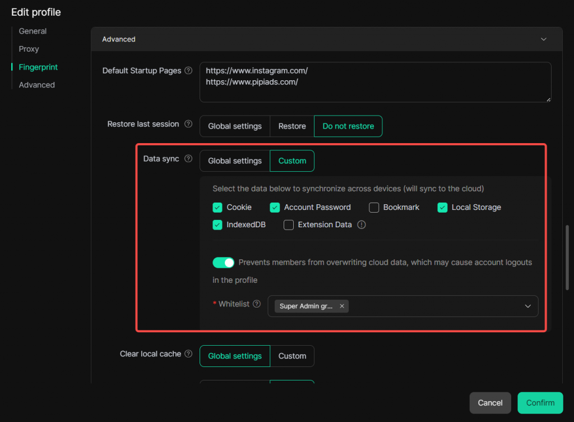Enable the Bookmark checkbox

(x=374, y=208)
